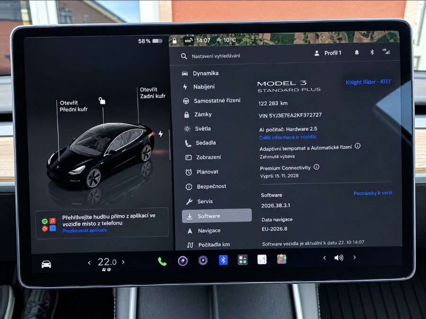The height and width of the screenshot is (319, 426).
Task: Tap the 122 283 km odometer text
Action: tap(273, 103)
